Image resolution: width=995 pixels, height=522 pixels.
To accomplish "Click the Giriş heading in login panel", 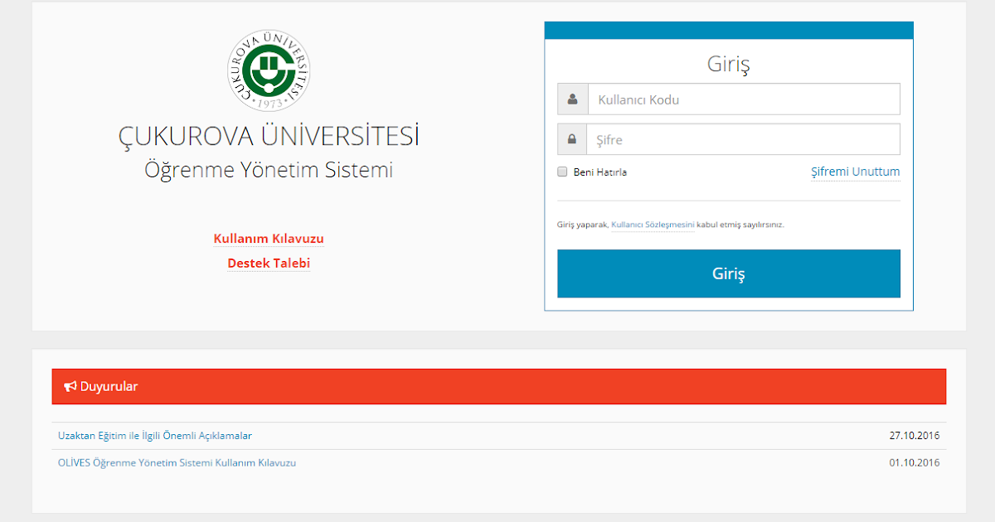I will point(729,65).
